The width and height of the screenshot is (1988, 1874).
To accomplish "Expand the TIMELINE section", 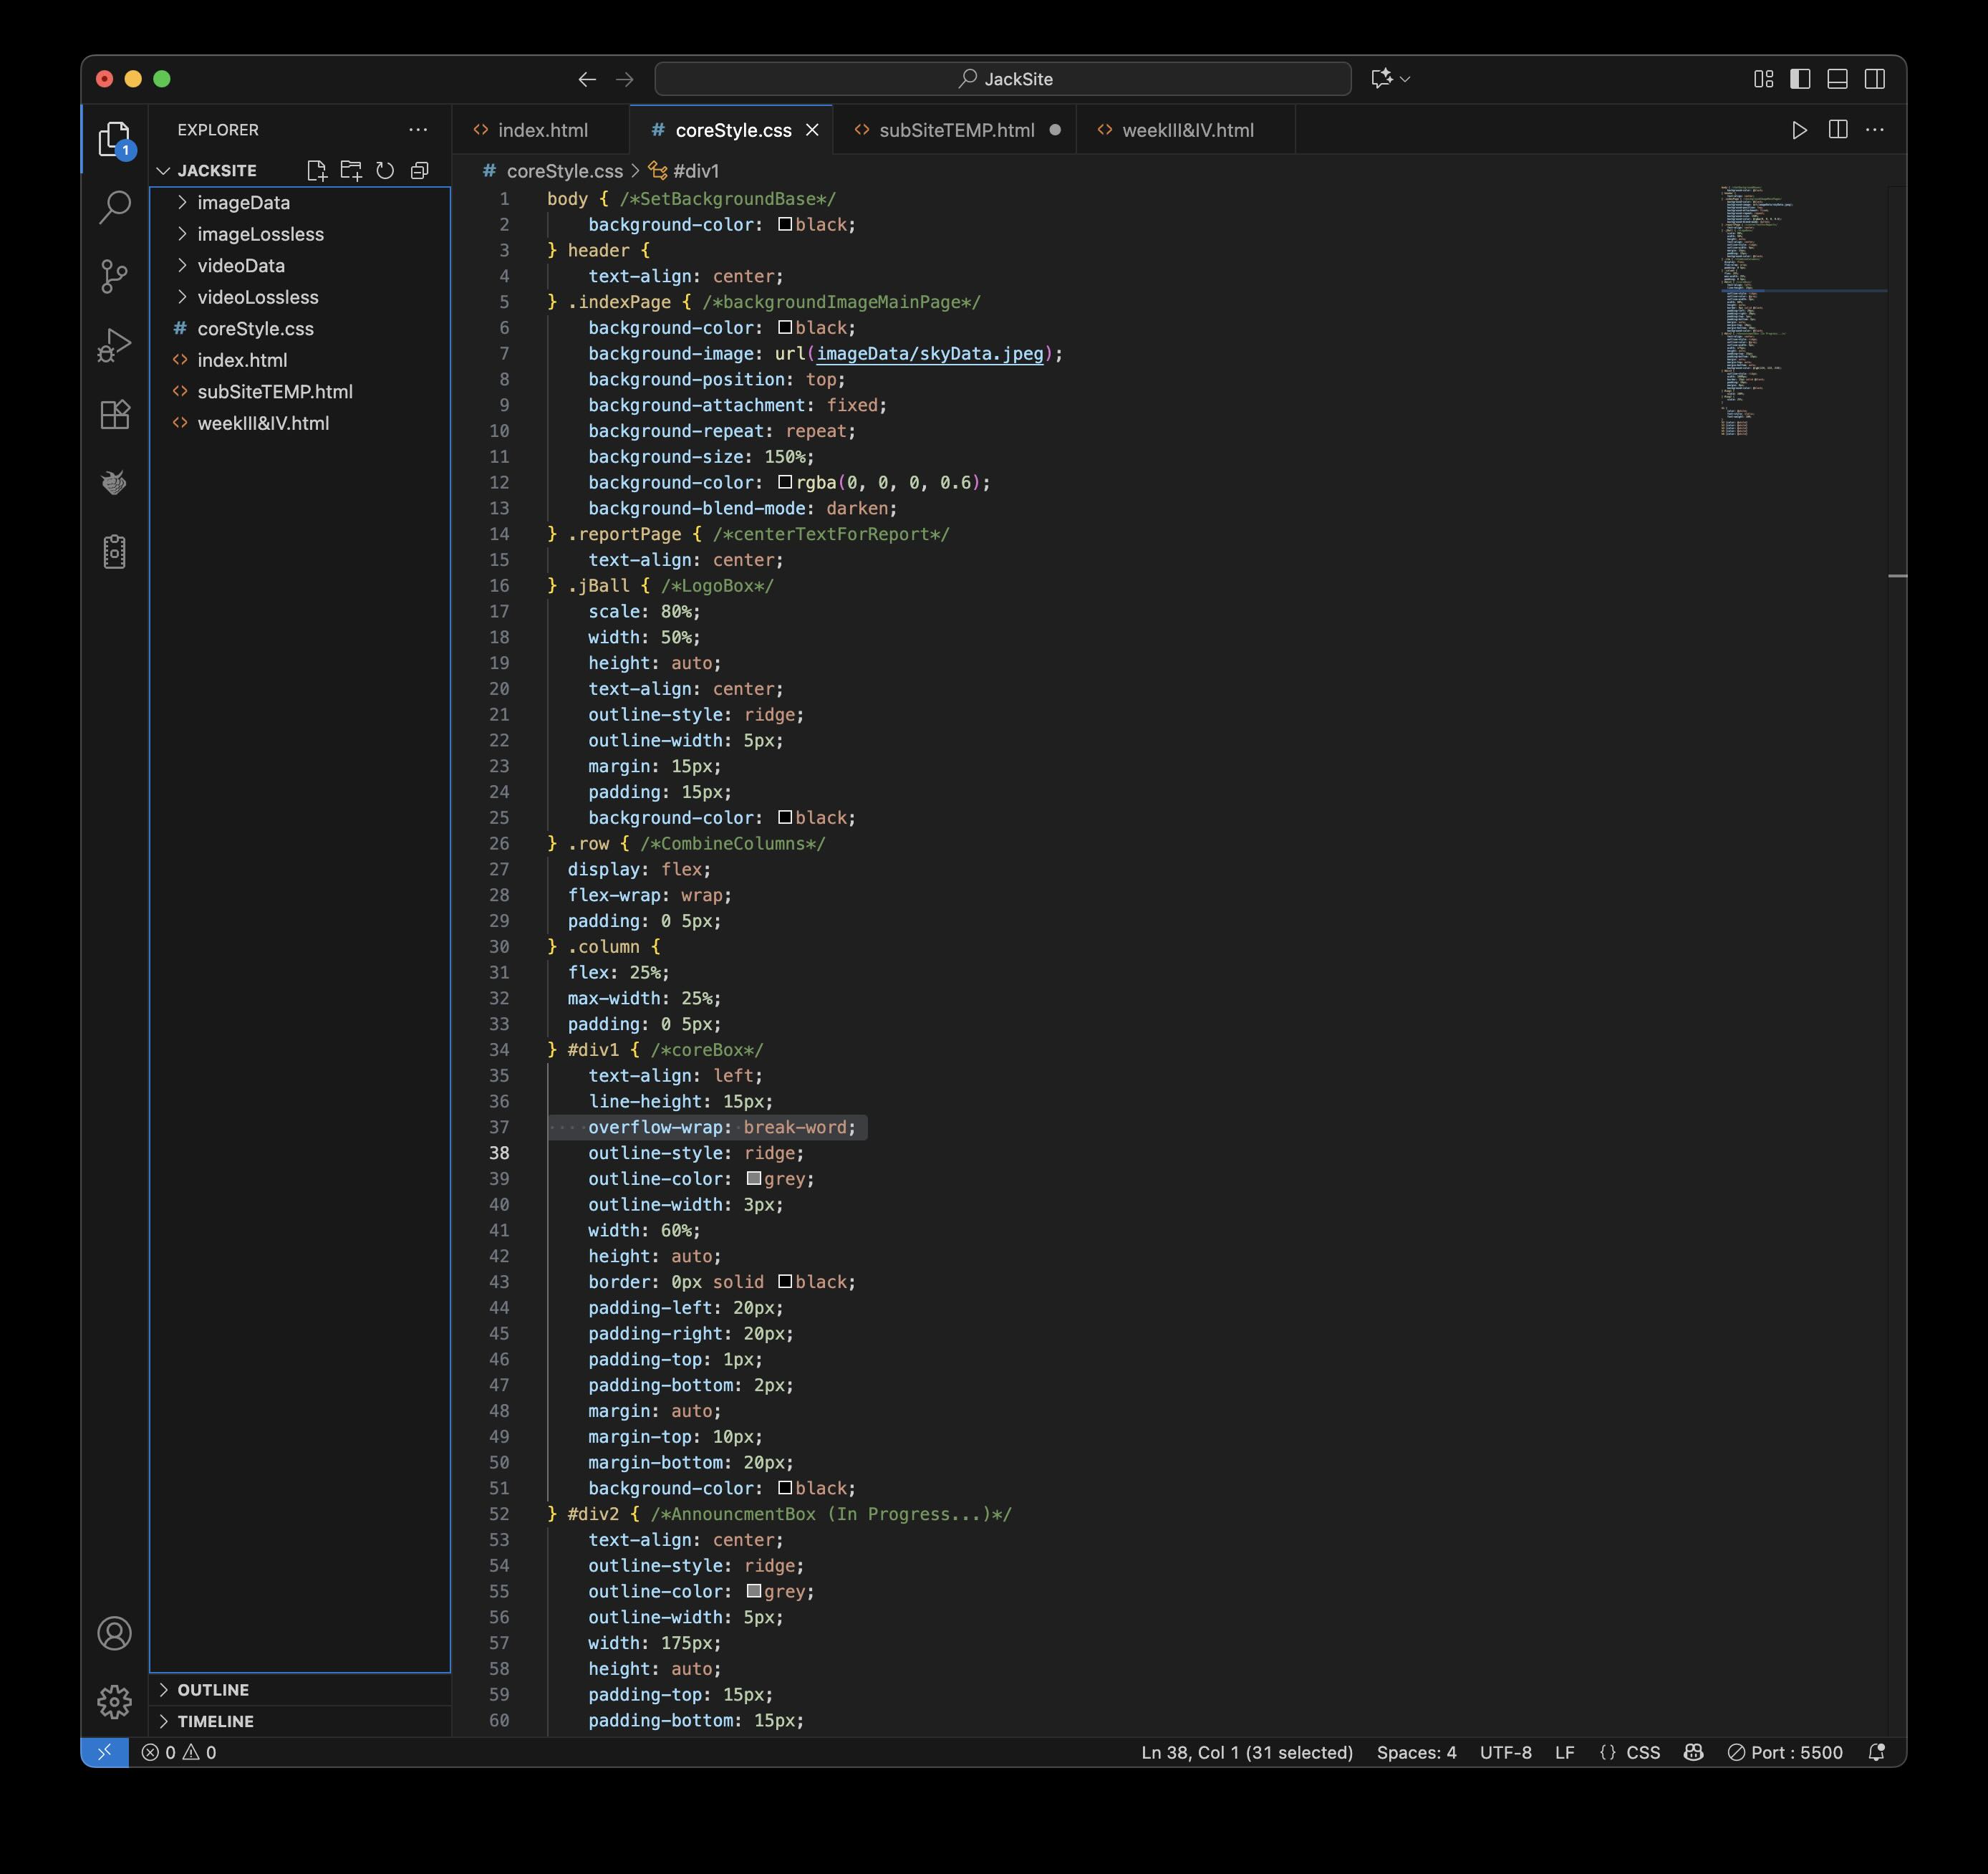I will point(215,1721).
